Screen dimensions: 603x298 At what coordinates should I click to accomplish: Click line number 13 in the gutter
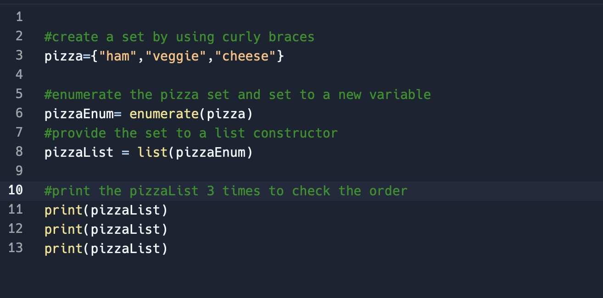point(16,248)
